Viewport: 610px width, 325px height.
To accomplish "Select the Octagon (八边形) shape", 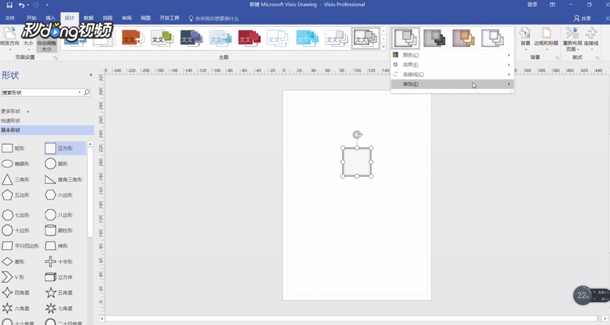I will (x=59, y=215).
